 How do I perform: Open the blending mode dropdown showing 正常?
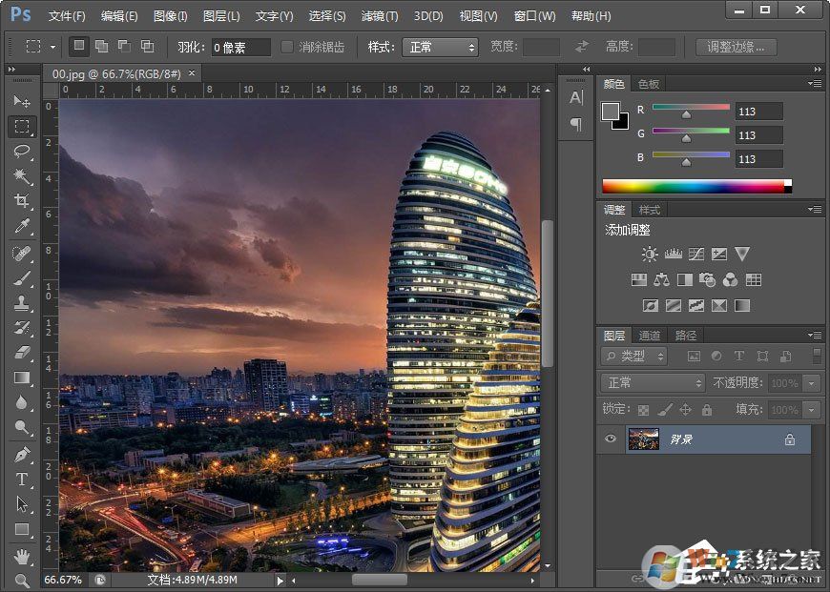[x=652, y=382]
